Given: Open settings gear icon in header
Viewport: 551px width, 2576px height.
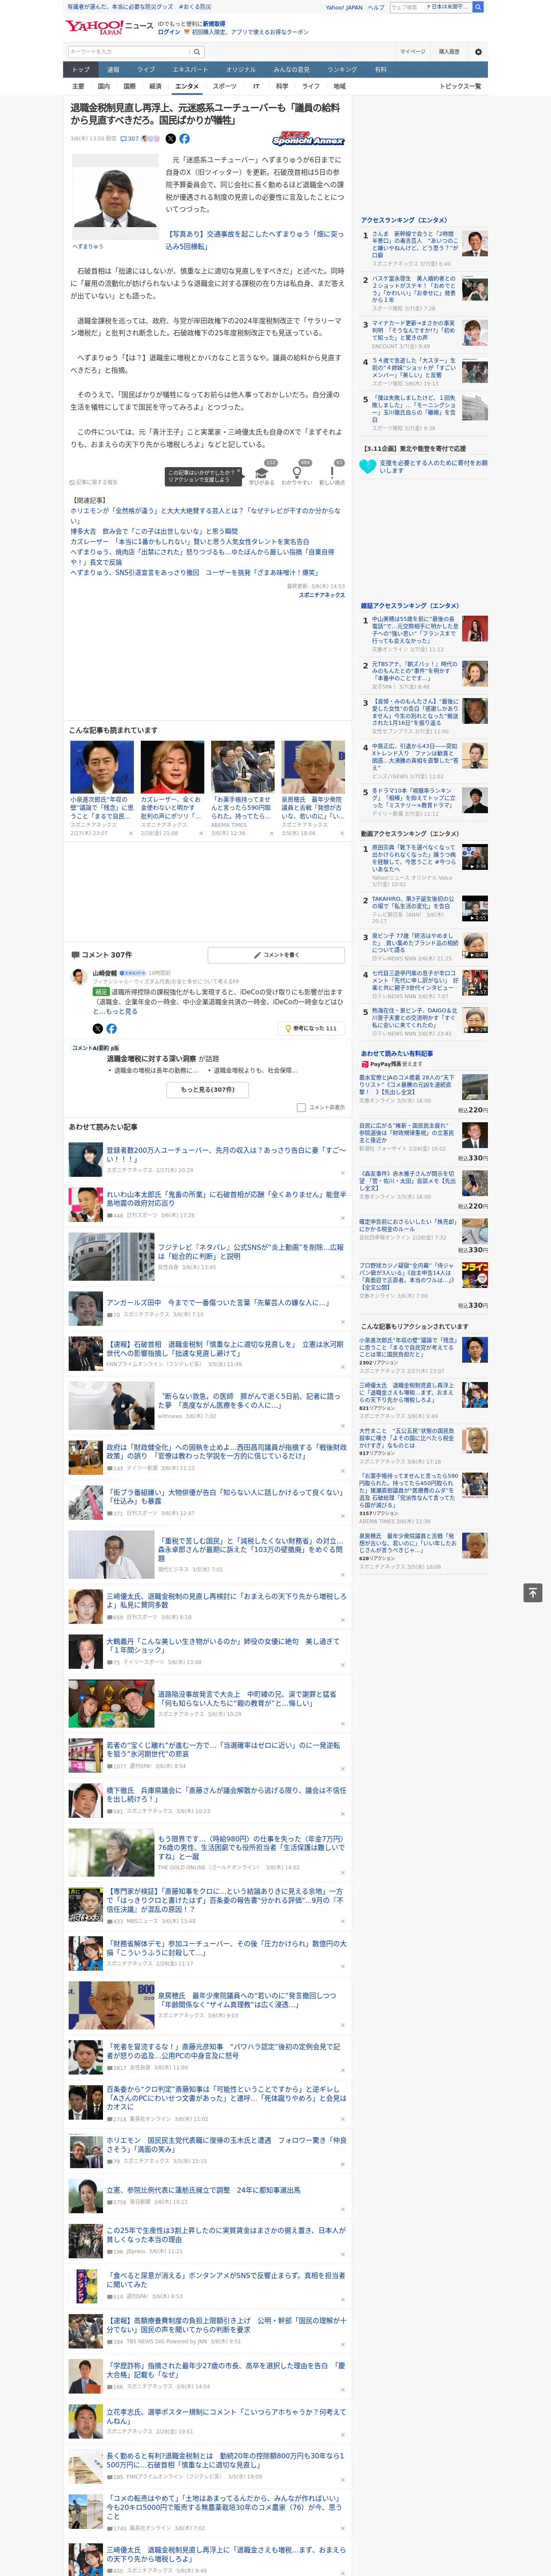Looking at the screenshot, I should point(478,52).
